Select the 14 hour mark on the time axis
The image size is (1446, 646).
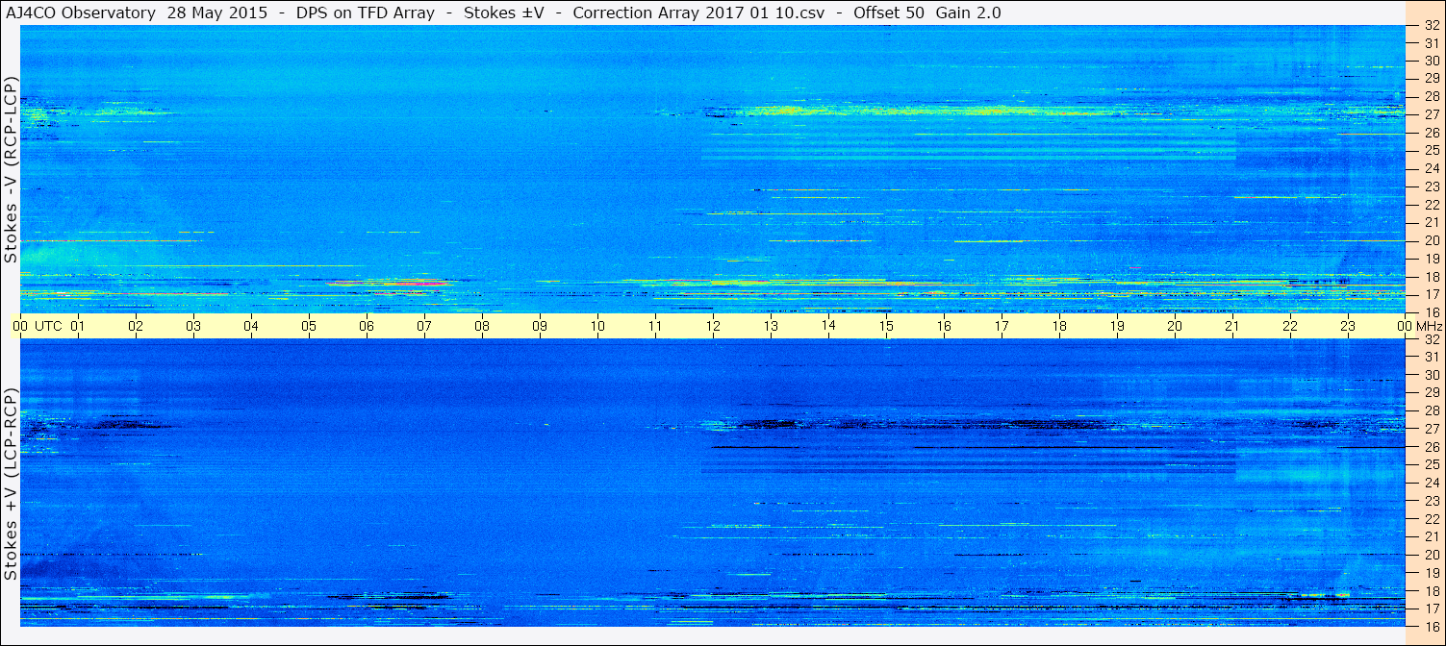click(x=828, y=326)
